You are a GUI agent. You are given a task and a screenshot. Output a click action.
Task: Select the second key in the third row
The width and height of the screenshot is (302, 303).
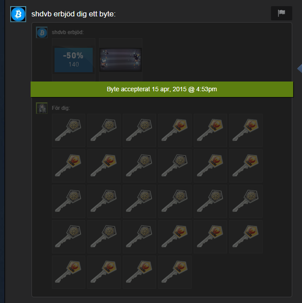tap(104, 202)
